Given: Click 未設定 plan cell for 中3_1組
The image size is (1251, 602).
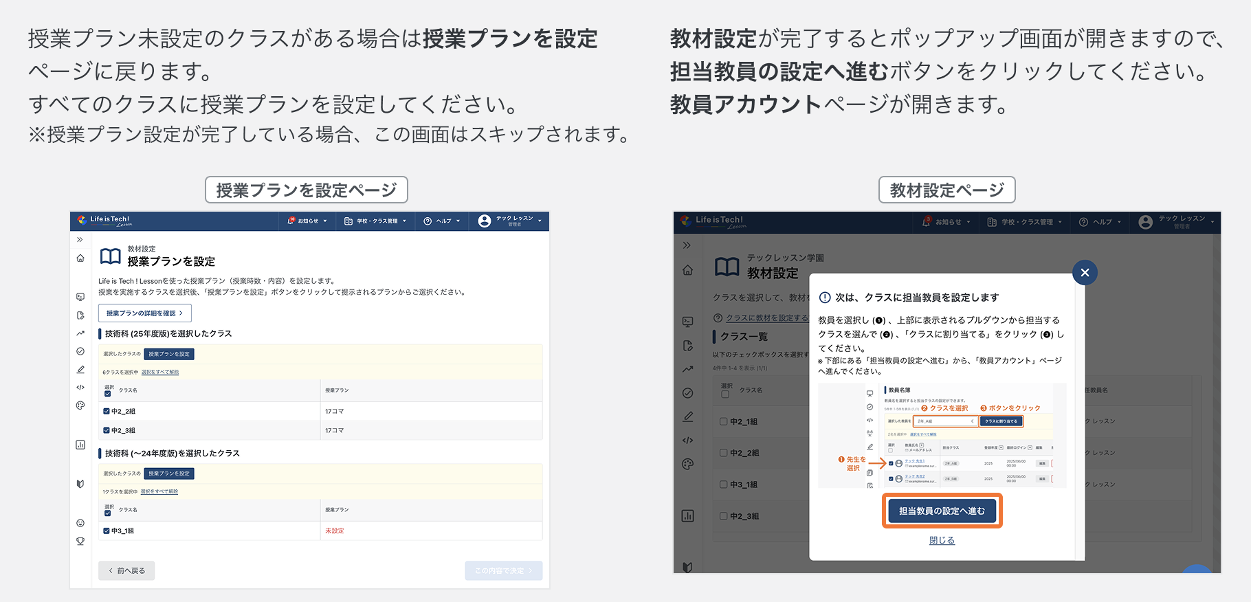Looking at the screenshot, I should click(335, 531).
